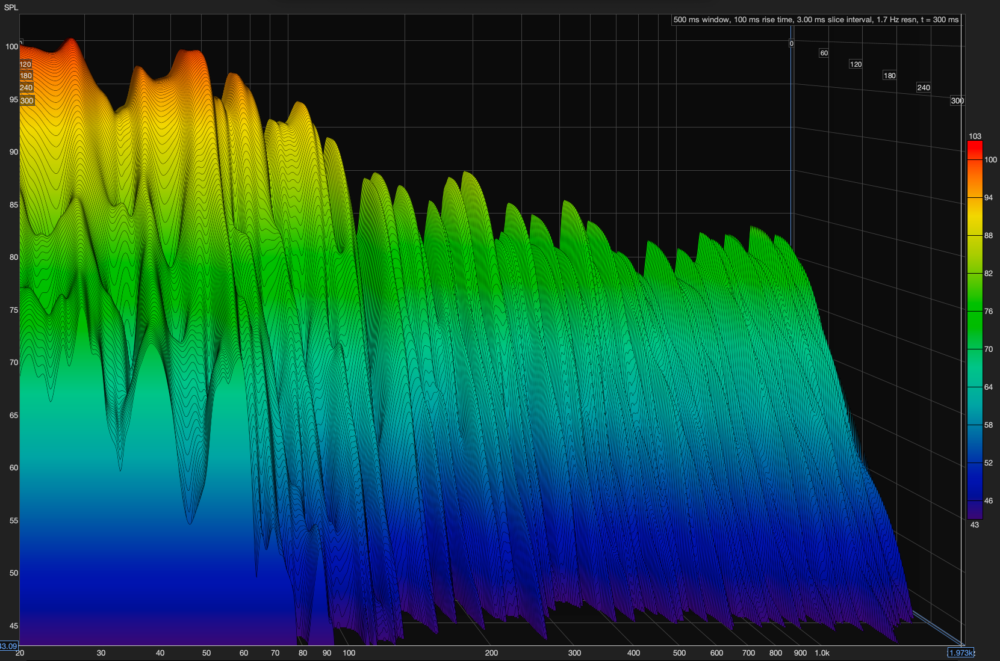Screen dimensions: 1000x661
Task: Click the 1.973k frequency readout bottom right
Action: click(x=960, y=653)
